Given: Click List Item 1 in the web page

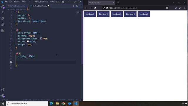Looking at the screenshot, I should coord(90,14).
